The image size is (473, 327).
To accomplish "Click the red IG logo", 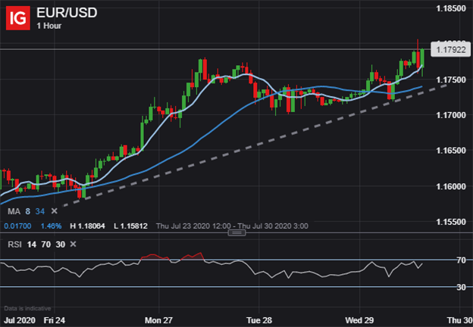I will point(18,18).
